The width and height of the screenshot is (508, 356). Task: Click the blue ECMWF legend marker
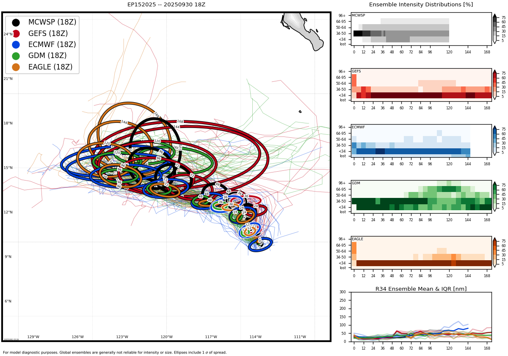[x=16, y=44]
